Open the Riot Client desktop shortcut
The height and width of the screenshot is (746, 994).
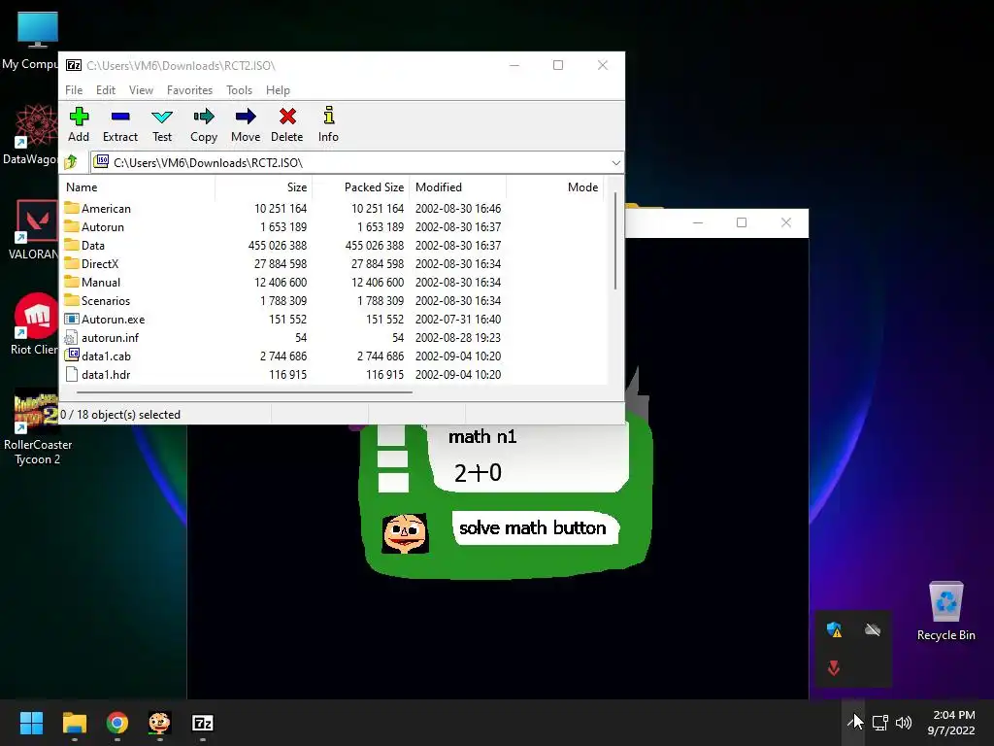pyautogui.click(x=34, y=324)
